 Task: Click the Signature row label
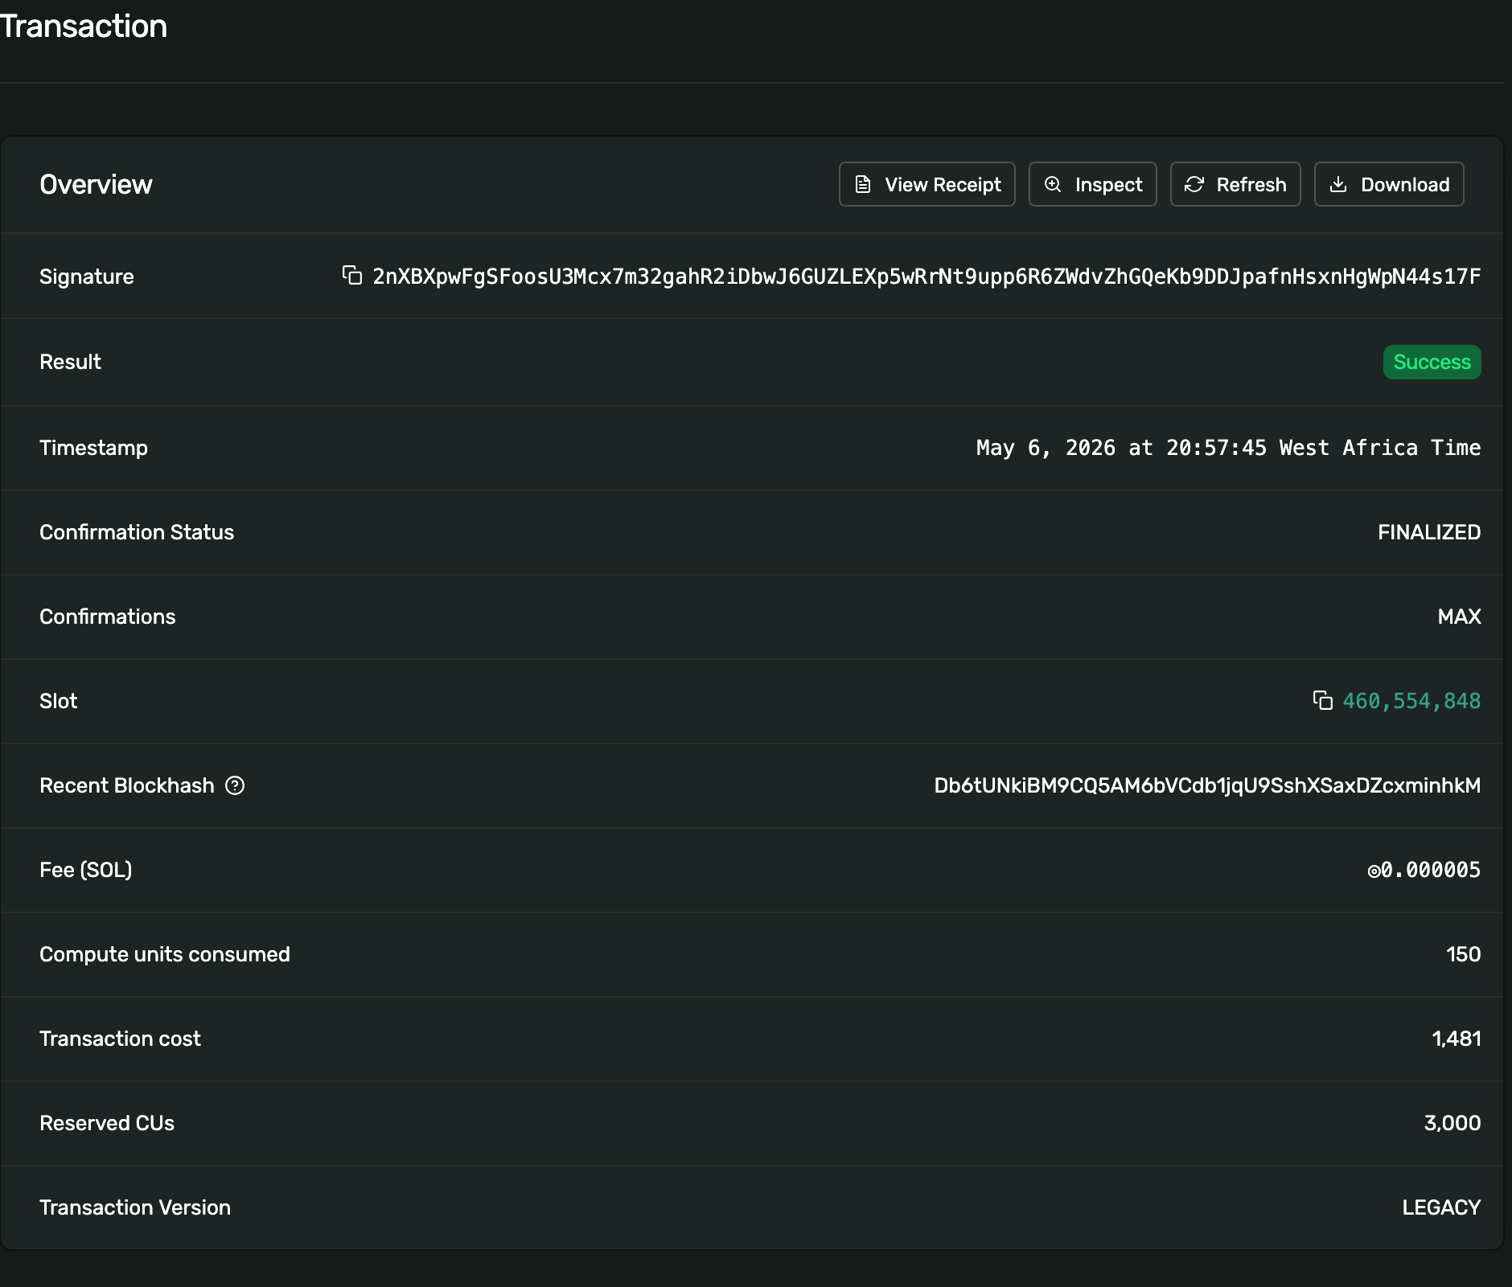[87, 277]
